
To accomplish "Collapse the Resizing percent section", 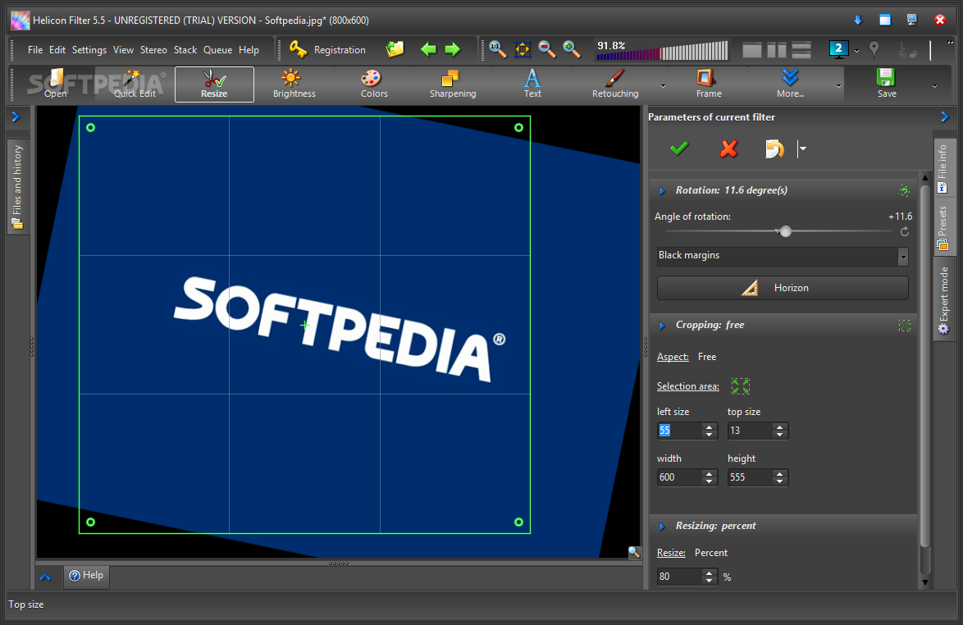I will tap(662, 527).
